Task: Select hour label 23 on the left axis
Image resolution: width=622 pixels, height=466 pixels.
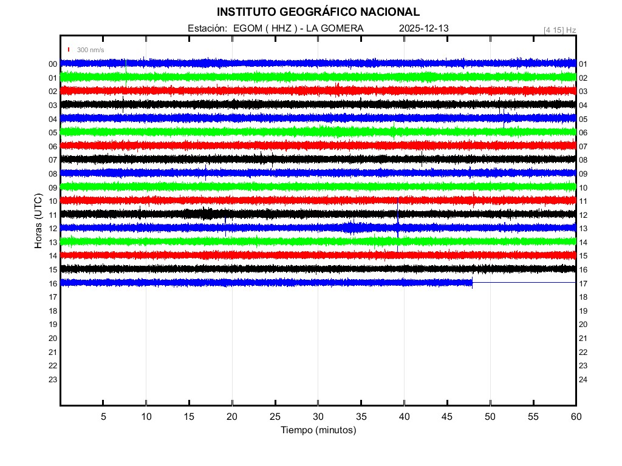Action: point(53,379)
